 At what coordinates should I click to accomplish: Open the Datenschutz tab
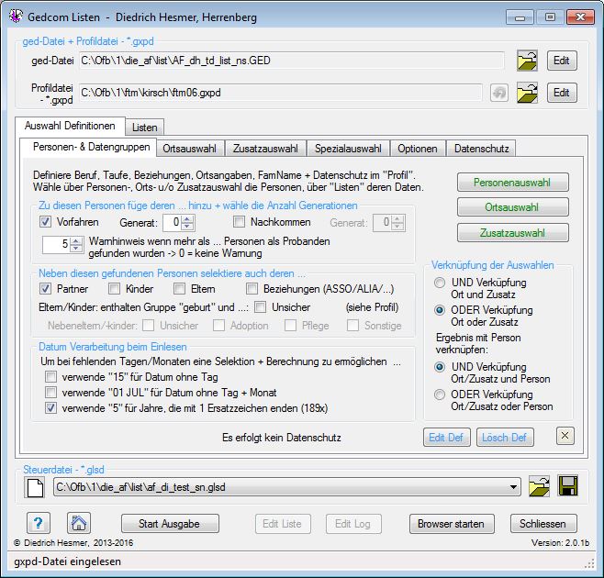pos(481,149)
